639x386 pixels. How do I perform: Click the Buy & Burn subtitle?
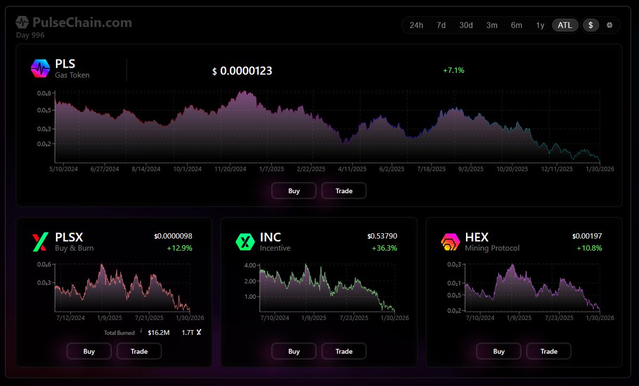(75, 248)
